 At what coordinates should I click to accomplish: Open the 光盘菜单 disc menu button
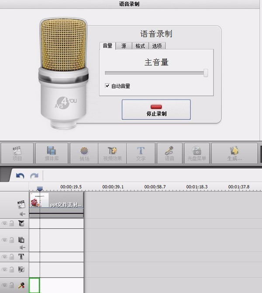click(196, 153)
